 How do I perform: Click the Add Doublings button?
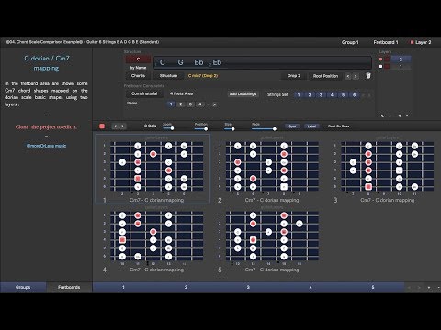click(243, 94)
